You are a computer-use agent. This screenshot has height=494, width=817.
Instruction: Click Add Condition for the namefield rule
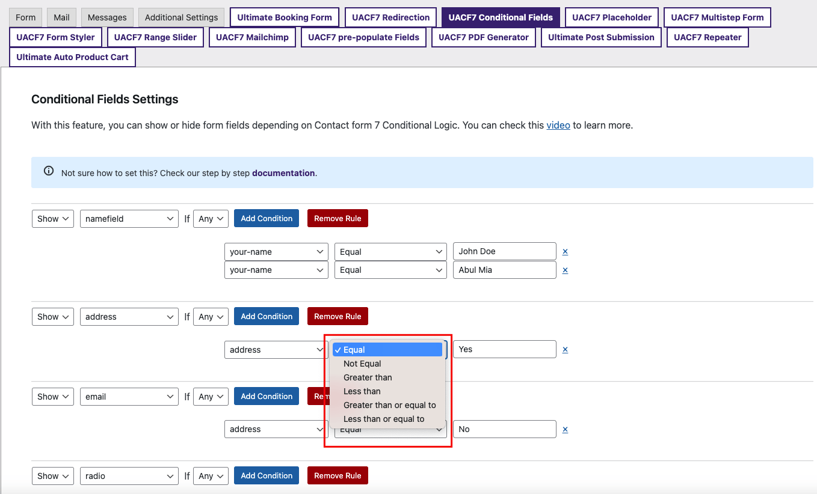pos(266,218)
